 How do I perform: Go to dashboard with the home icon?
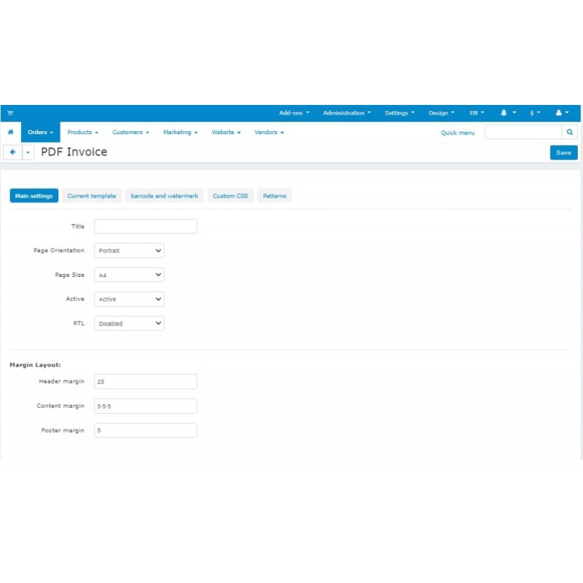pyautogui.click(x=10, y=132)
